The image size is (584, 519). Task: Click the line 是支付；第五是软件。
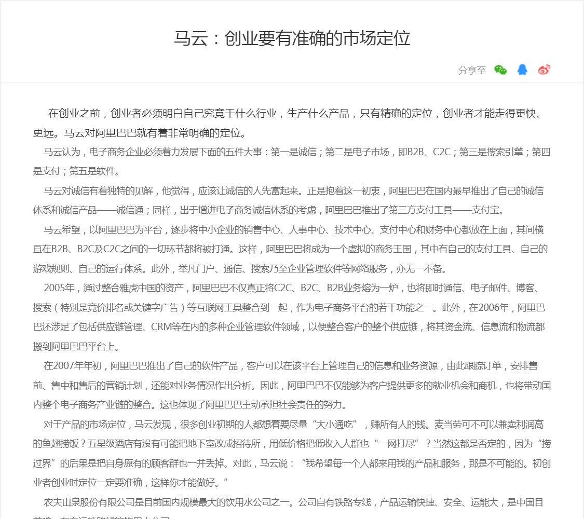[x=76, y=171]
